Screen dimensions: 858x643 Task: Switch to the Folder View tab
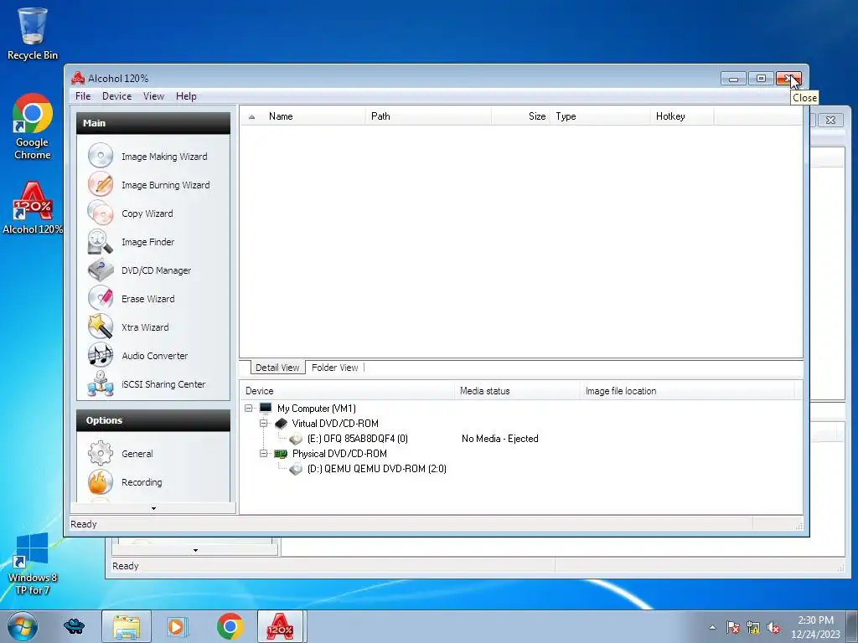[x=335, y=368]
